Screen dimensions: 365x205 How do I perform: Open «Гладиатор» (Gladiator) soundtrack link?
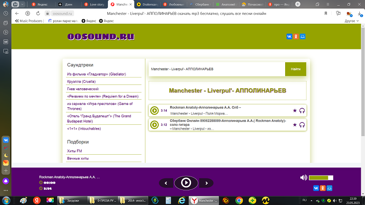[x=96, y=74]
